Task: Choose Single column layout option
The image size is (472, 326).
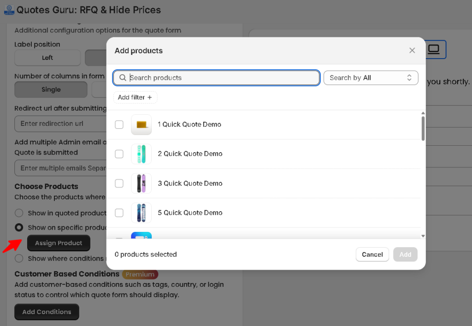Action: coord(51,89)
